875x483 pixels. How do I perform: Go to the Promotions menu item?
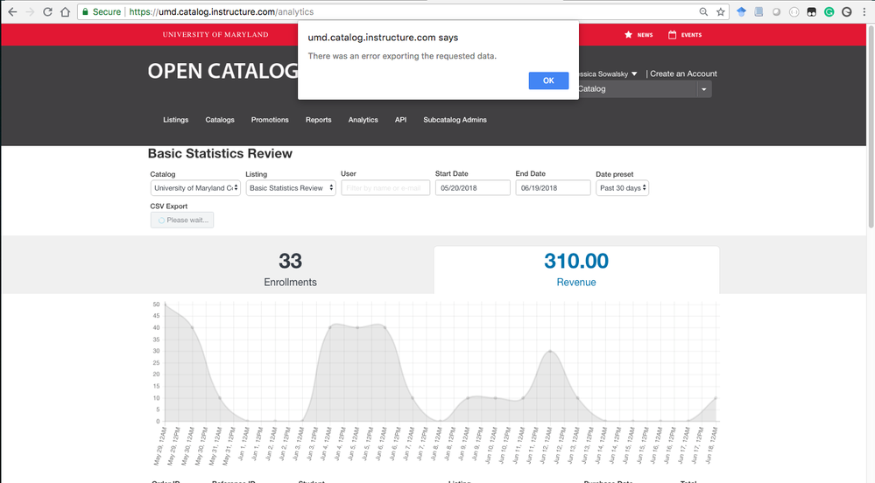[270, 120]
